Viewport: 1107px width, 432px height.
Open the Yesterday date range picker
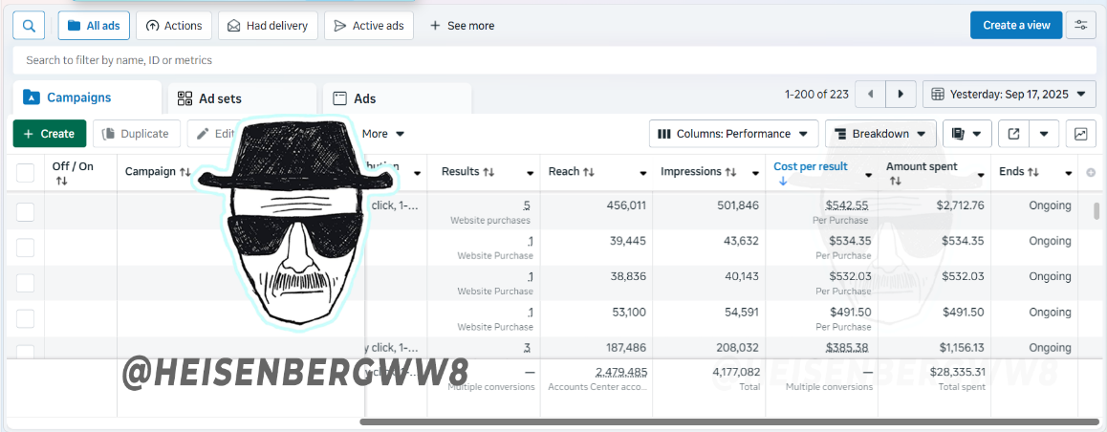point(1009,94)
